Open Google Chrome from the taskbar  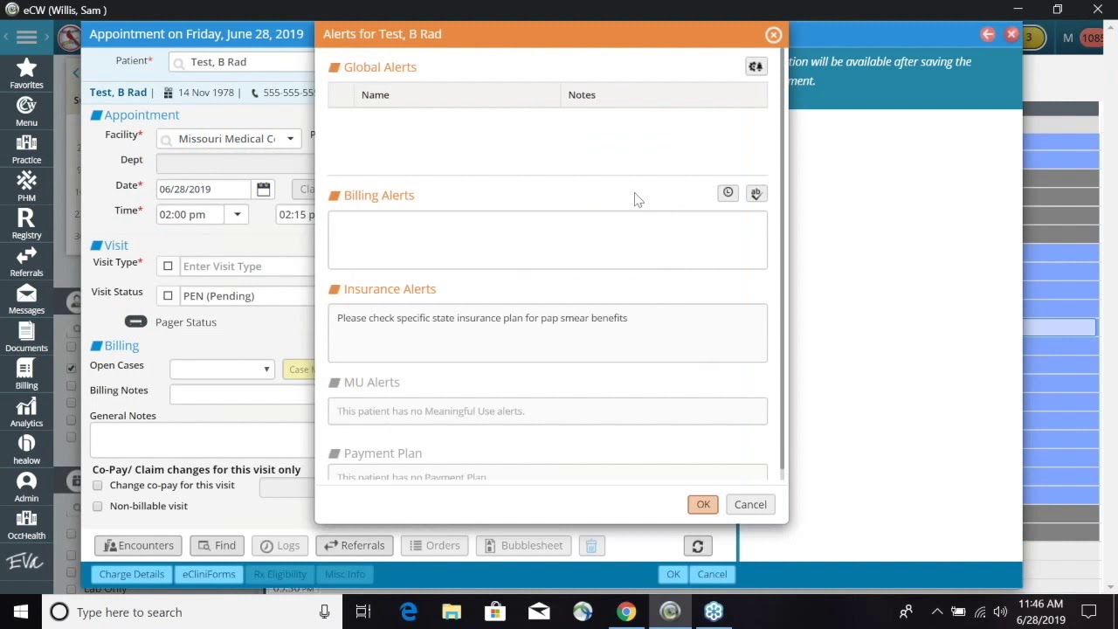coord(626,612)
